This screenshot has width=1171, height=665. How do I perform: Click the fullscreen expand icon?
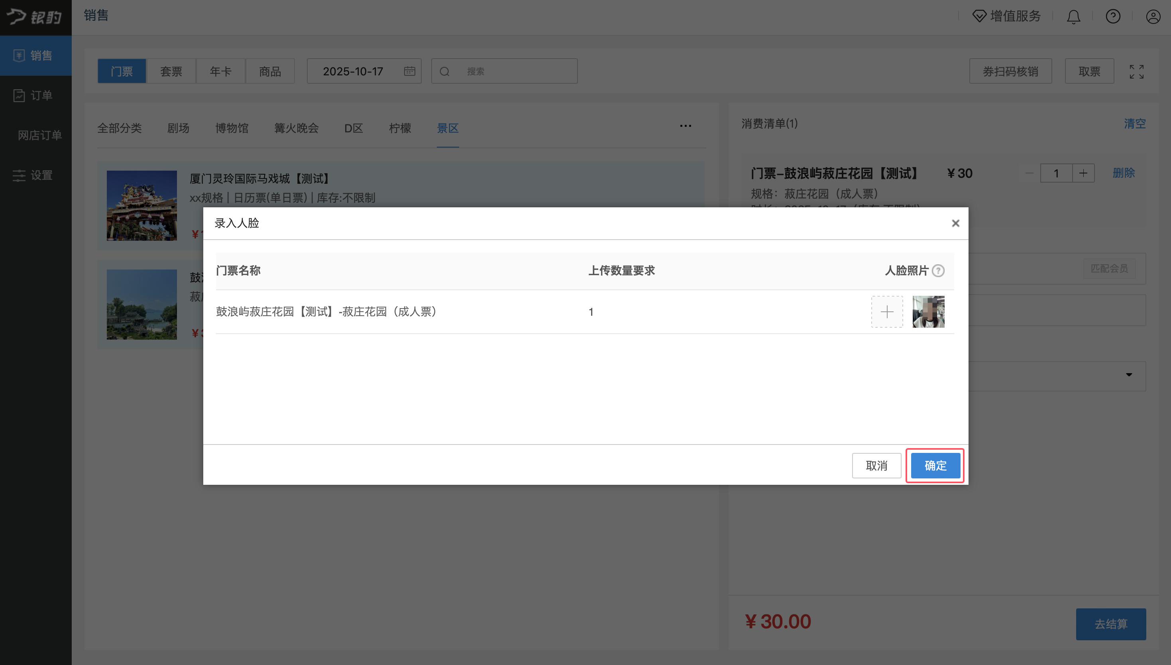click(x=1136, y=72)
